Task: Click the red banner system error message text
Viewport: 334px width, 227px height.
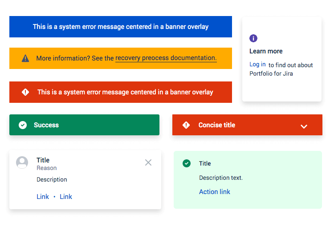Action: tap(125, 92)
